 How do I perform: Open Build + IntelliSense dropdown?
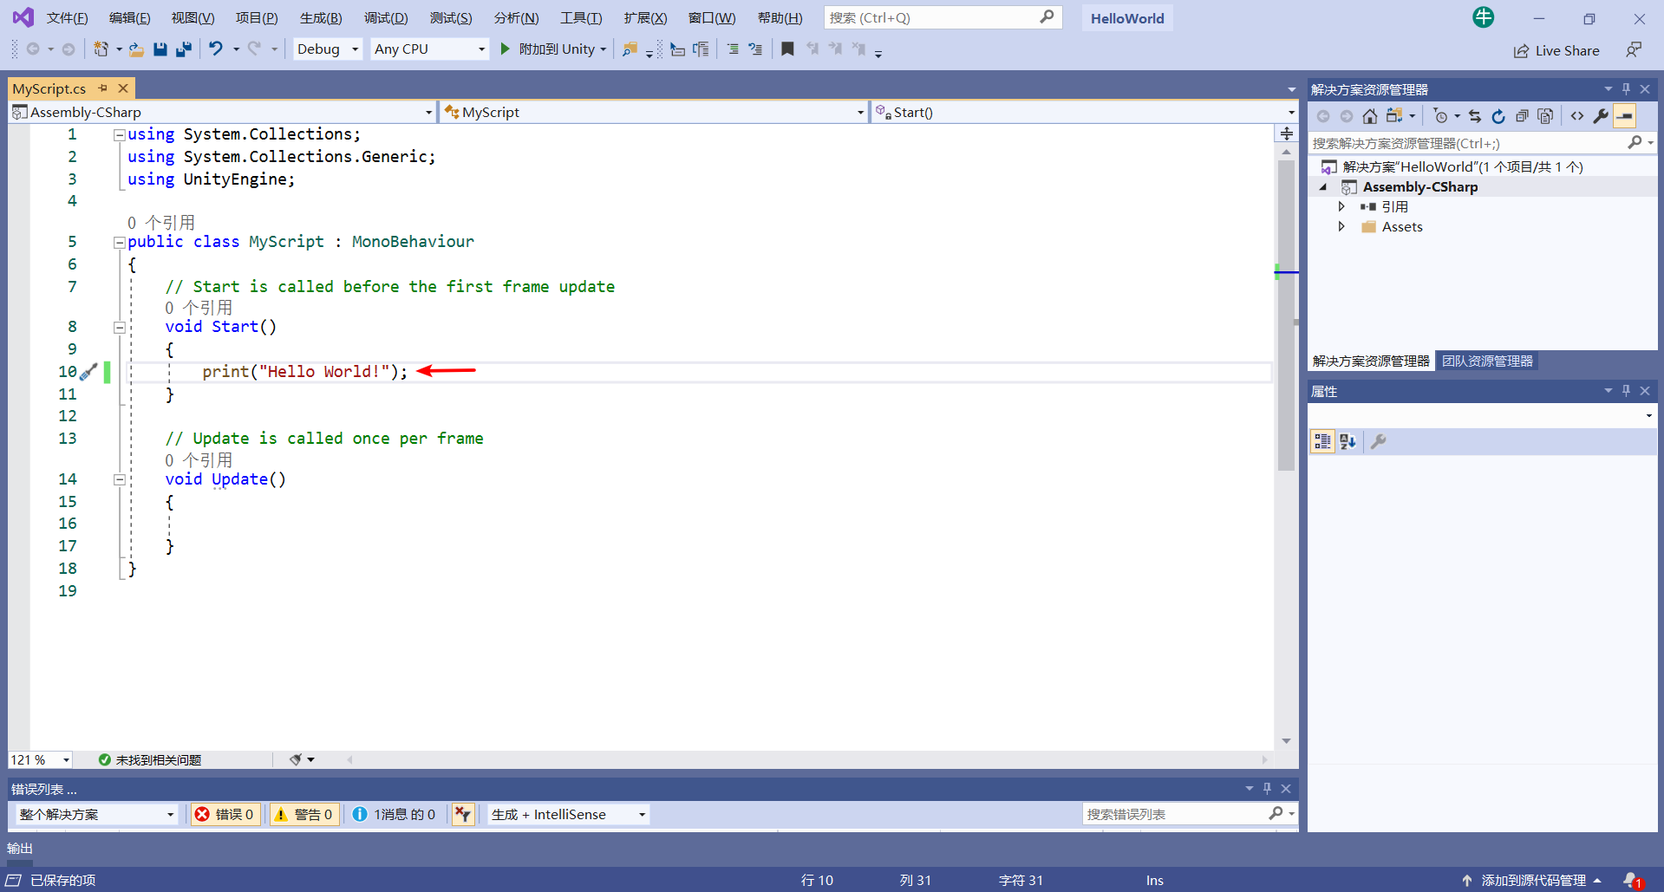tap(568, 814)
